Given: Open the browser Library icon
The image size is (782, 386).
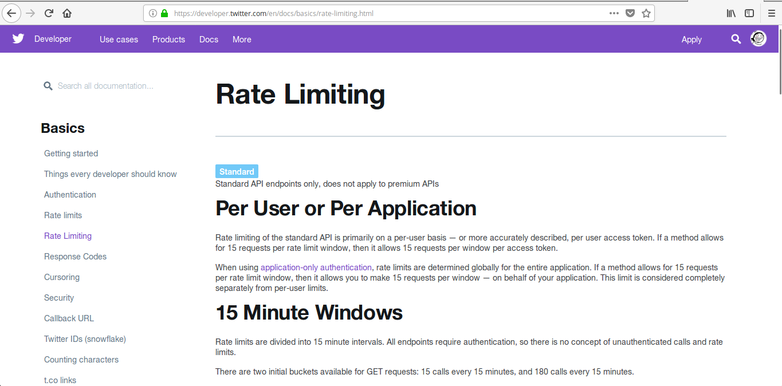Looking at the screenshot, I should [732, 13].
